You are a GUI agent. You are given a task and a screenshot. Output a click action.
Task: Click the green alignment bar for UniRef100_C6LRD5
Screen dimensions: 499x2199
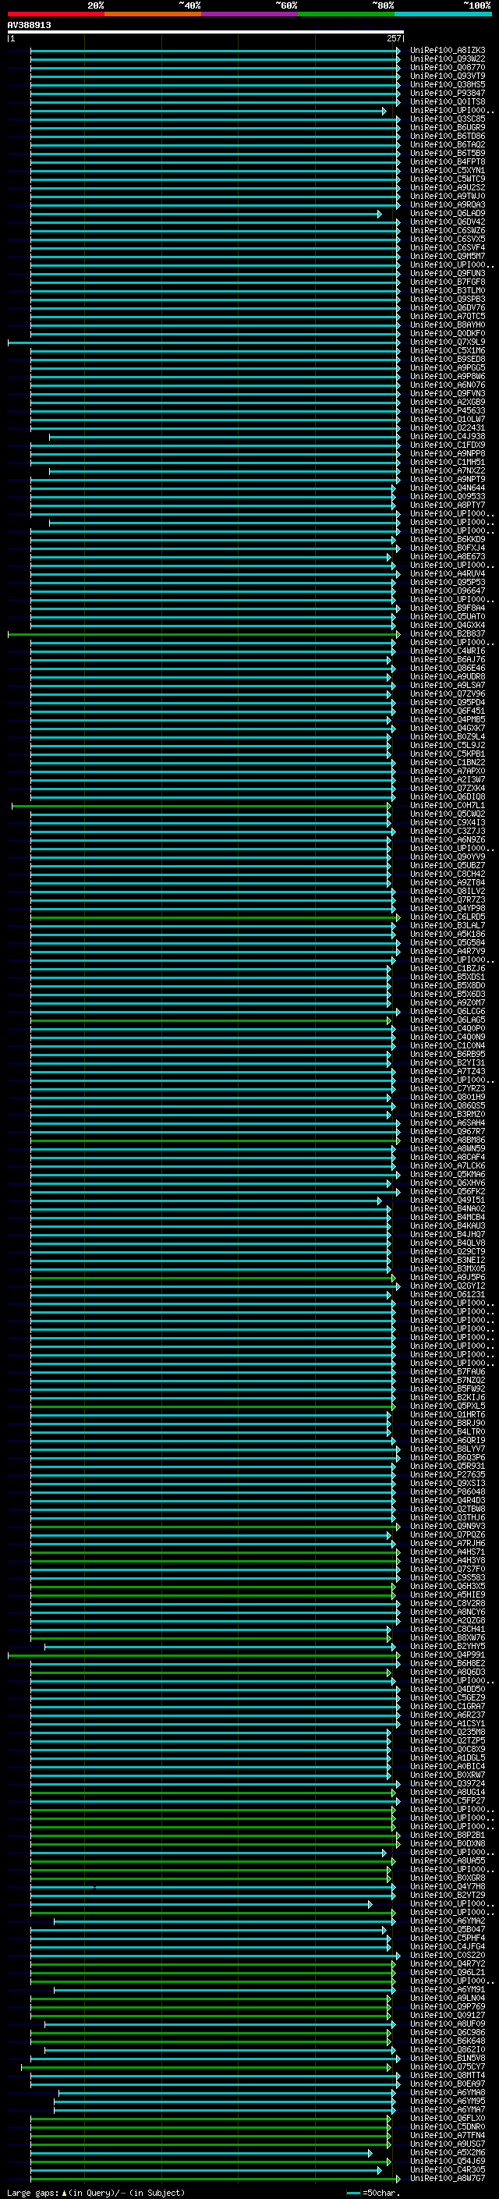pos(215,917)
